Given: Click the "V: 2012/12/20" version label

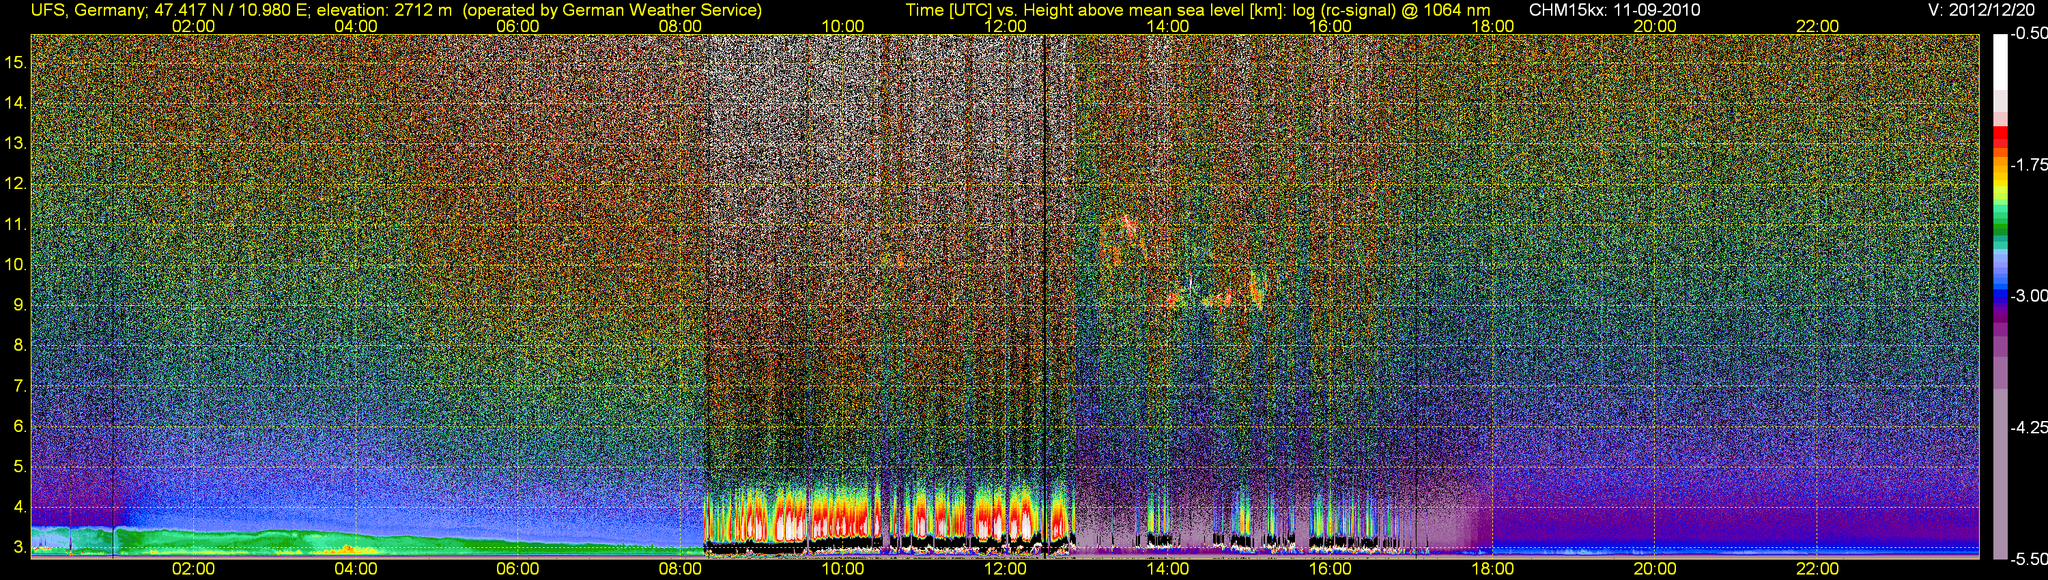Looking at the screenshot, I should tap(1985, 10).
